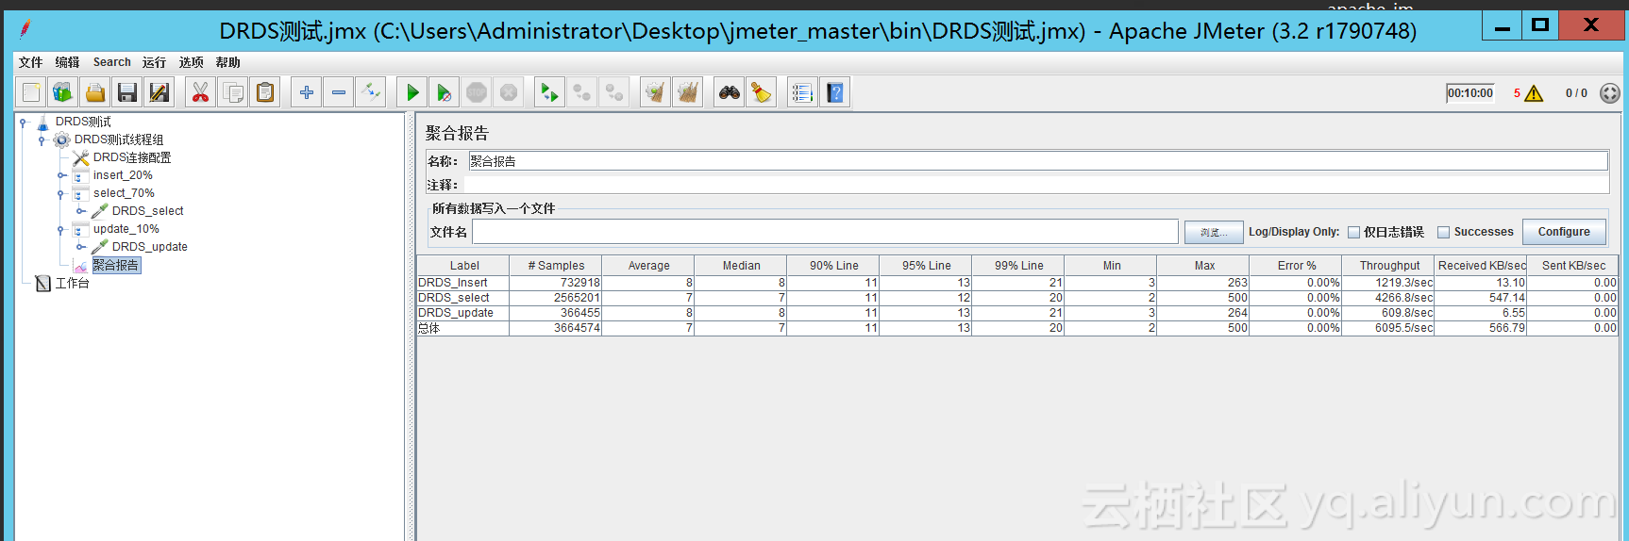The image size is (1629, 541).
Task: Collapse the DRDS测试线程组 node handle
Action: coord(42,140)
